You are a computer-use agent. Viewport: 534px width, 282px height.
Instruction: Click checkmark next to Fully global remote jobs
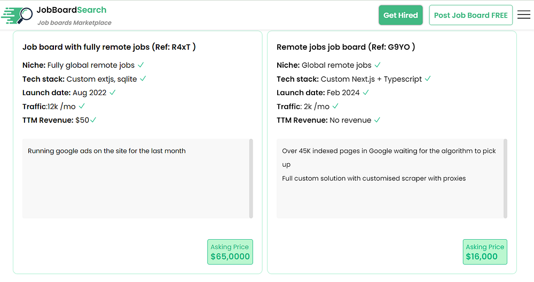141,65
